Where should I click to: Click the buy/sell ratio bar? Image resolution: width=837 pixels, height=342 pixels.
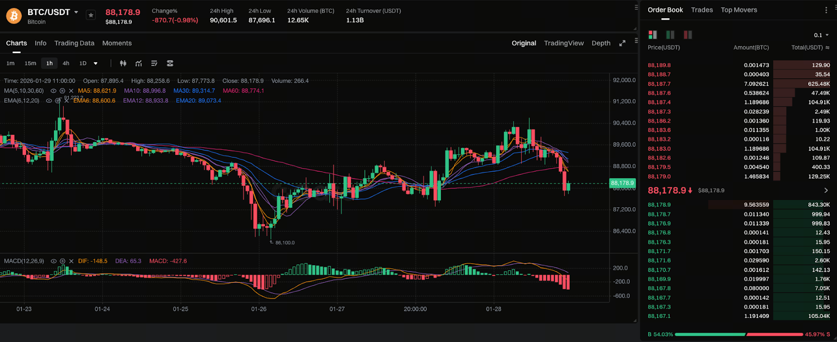(x=739, y=334)
